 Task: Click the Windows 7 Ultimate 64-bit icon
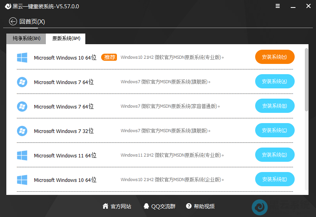[x=22, y=82]
